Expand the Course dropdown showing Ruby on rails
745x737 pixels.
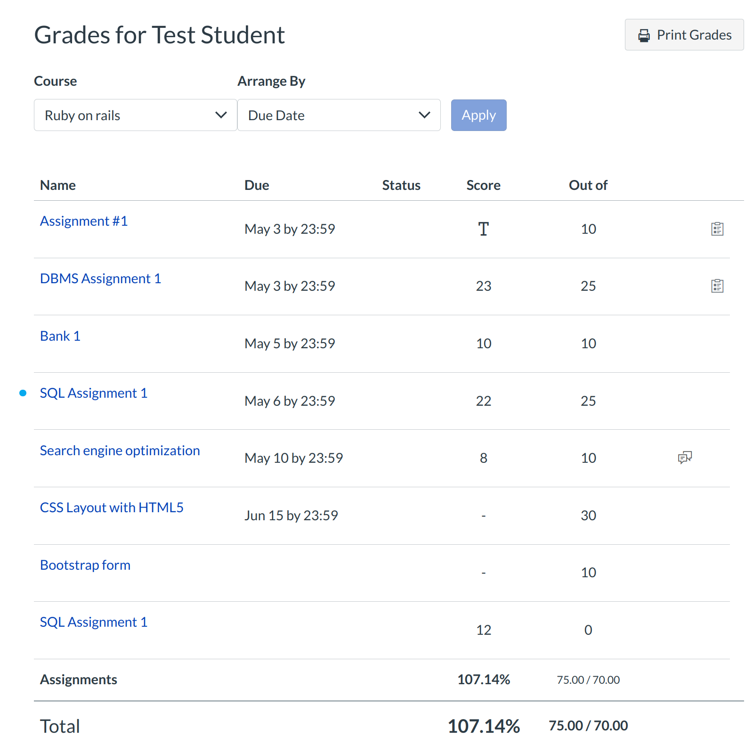tap(135, 115)
